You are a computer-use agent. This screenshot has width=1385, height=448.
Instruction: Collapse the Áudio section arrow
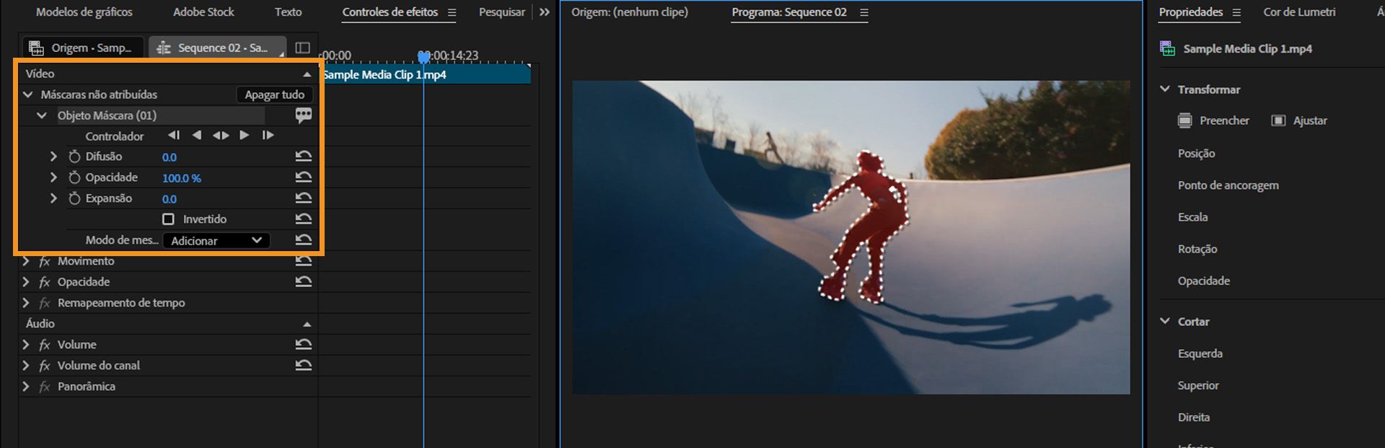point(307,324)
